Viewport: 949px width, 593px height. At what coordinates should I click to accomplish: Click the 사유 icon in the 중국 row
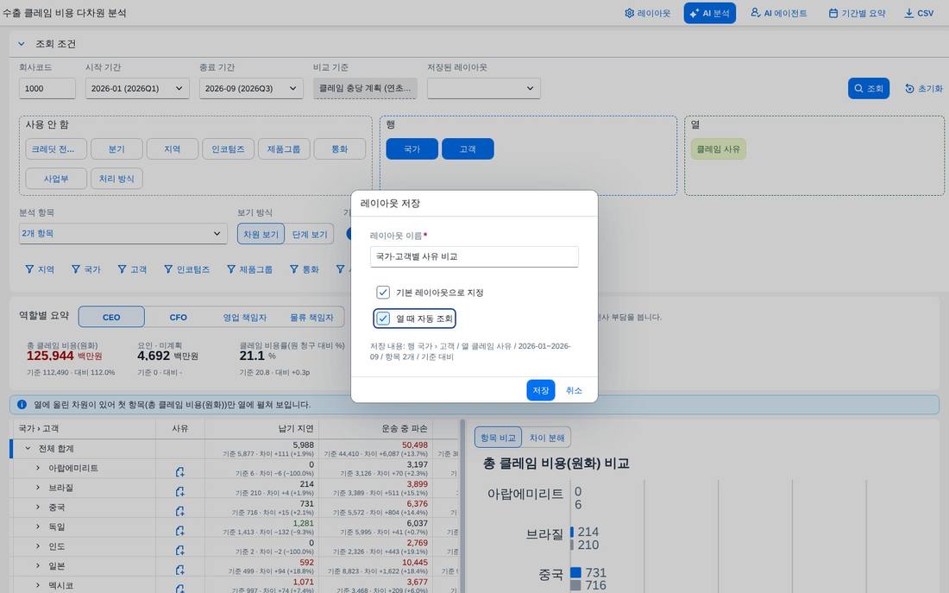179,511
